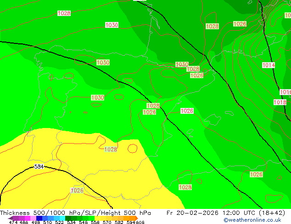Click the 1026 label on white background mid-map
The height and width of the screenshot is (224, 291).
(x=187, y=111)
